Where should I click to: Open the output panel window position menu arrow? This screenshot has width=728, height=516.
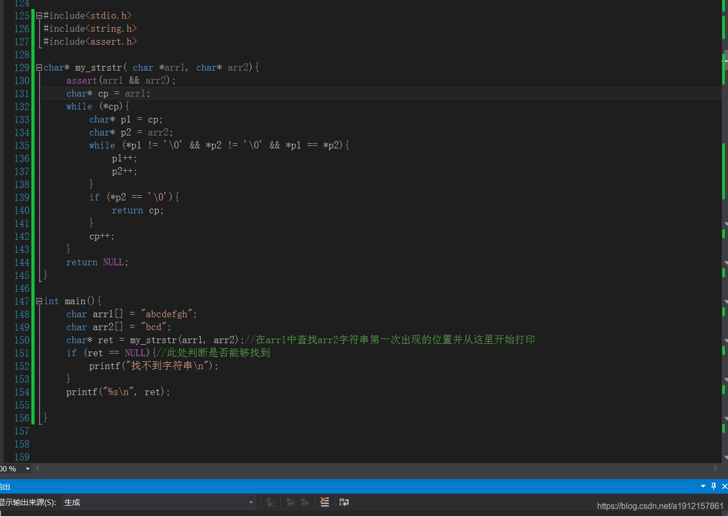click(703, 486)
